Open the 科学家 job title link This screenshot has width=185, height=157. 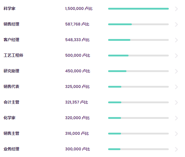(x=9, y=8)
